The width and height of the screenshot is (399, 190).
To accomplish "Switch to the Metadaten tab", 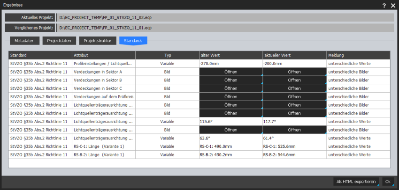I will pos(24,41).
